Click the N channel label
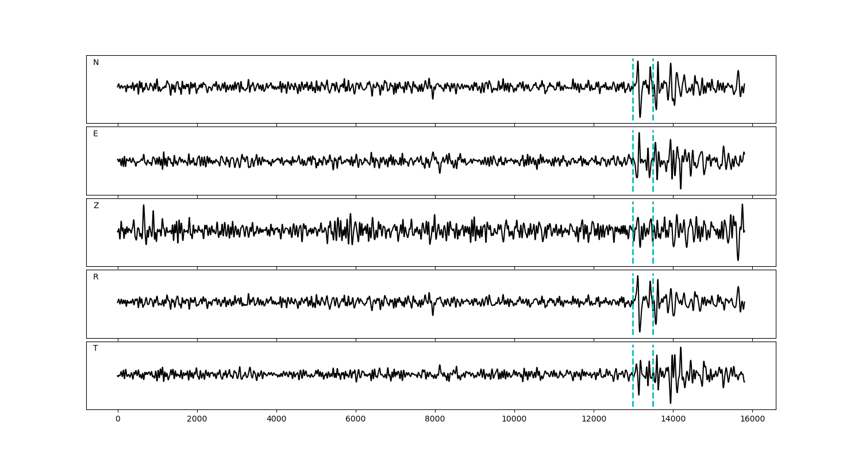The width and height of the screenshot is (862, 460). click(96, 63)
